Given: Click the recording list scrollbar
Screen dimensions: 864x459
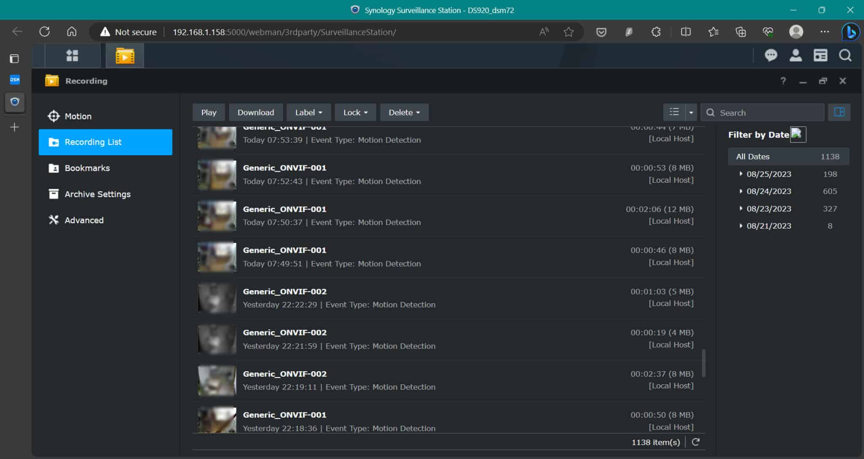Looking at the screenshot, I should click(703, 364).
